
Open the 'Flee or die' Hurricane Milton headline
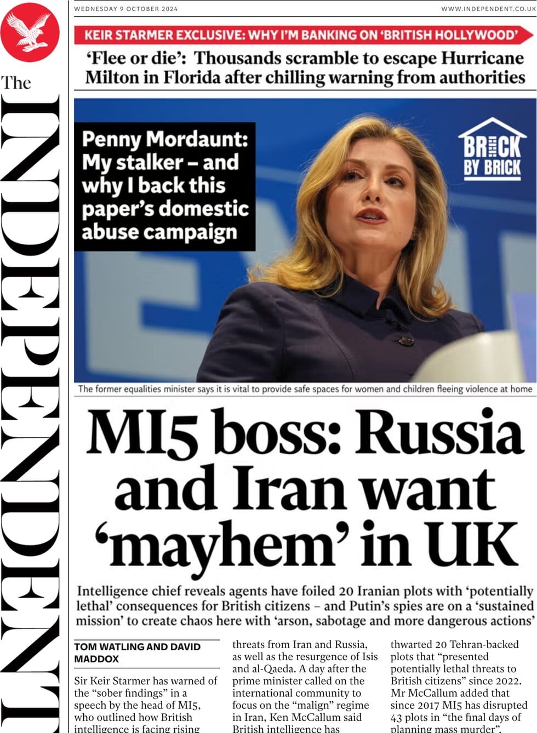(305, 67)
